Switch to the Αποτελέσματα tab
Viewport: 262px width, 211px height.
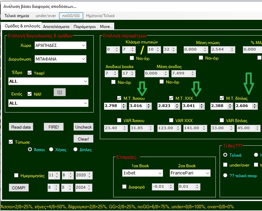[x=56, y=26]
